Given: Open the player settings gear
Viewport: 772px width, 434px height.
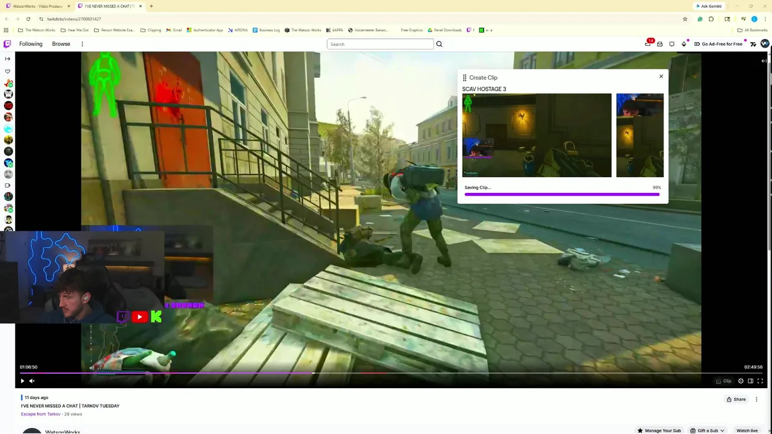Looking at the screenshot, I should coord(741,381).
